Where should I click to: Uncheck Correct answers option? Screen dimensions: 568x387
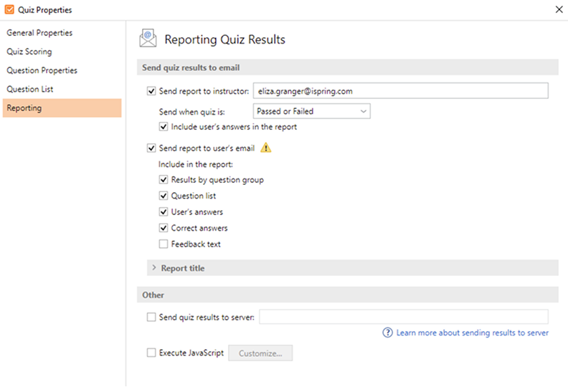164,228
